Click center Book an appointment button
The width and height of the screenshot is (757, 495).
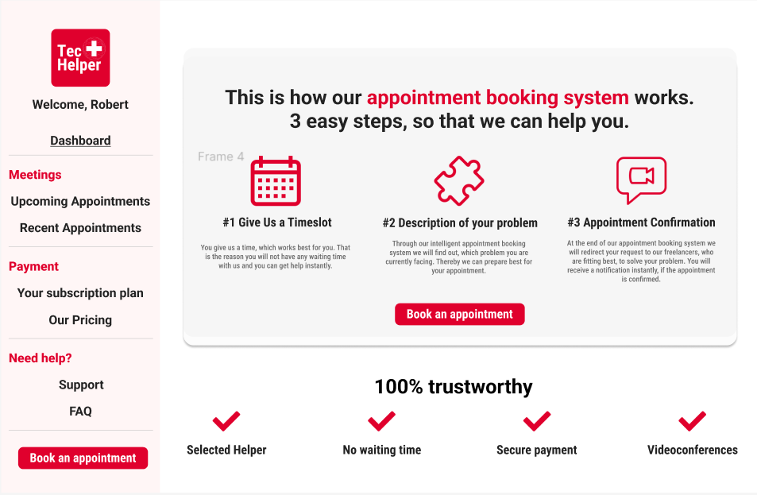pyautogui.click(x=460, y=315)
